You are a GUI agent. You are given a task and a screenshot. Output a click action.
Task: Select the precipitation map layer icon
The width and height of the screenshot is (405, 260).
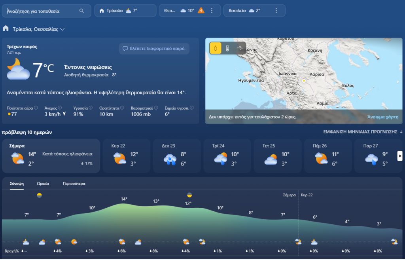[216, 48]
